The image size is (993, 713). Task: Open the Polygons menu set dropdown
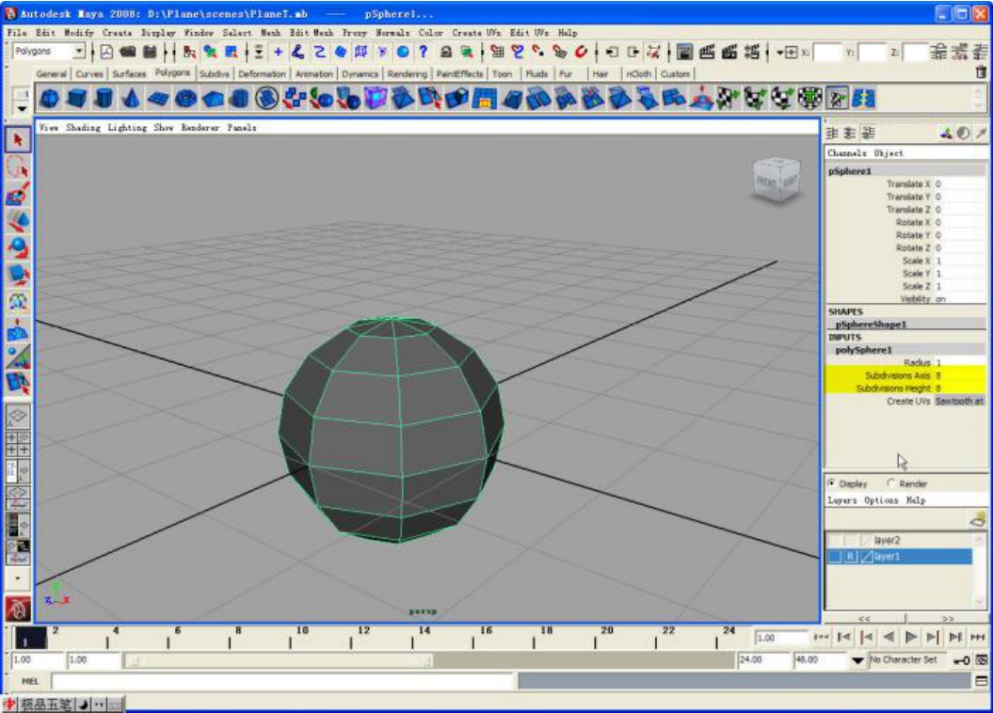78,51
